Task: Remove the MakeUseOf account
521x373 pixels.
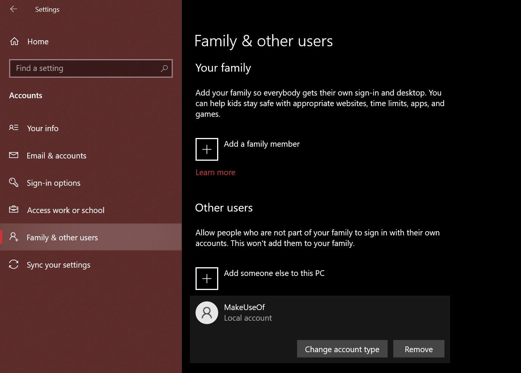Action: 418,349
